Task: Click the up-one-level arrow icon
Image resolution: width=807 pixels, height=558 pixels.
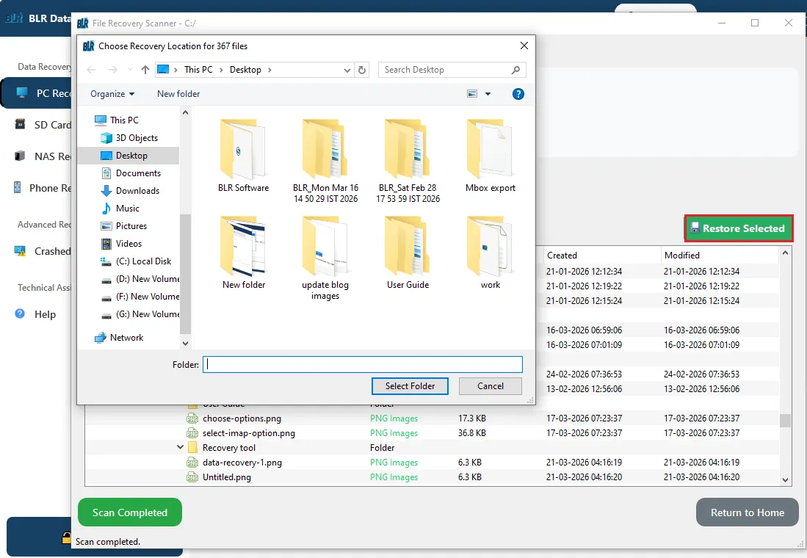Action: coord(144,69)
